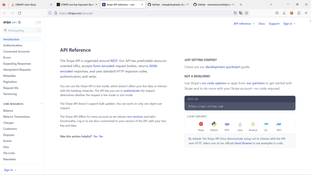Bookmark this page with the star icon

[246, 13]
